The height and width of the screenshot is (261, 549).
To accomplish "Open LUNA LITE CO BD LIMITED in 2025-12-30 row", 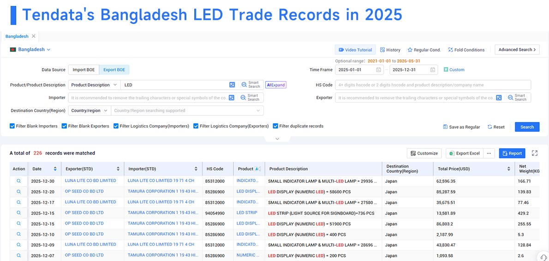I will pos(90,180).
